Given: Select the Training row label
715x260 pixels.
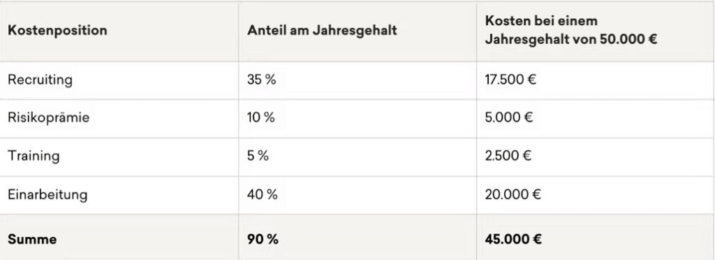Looking at the screenshot, I should (34, 156).
